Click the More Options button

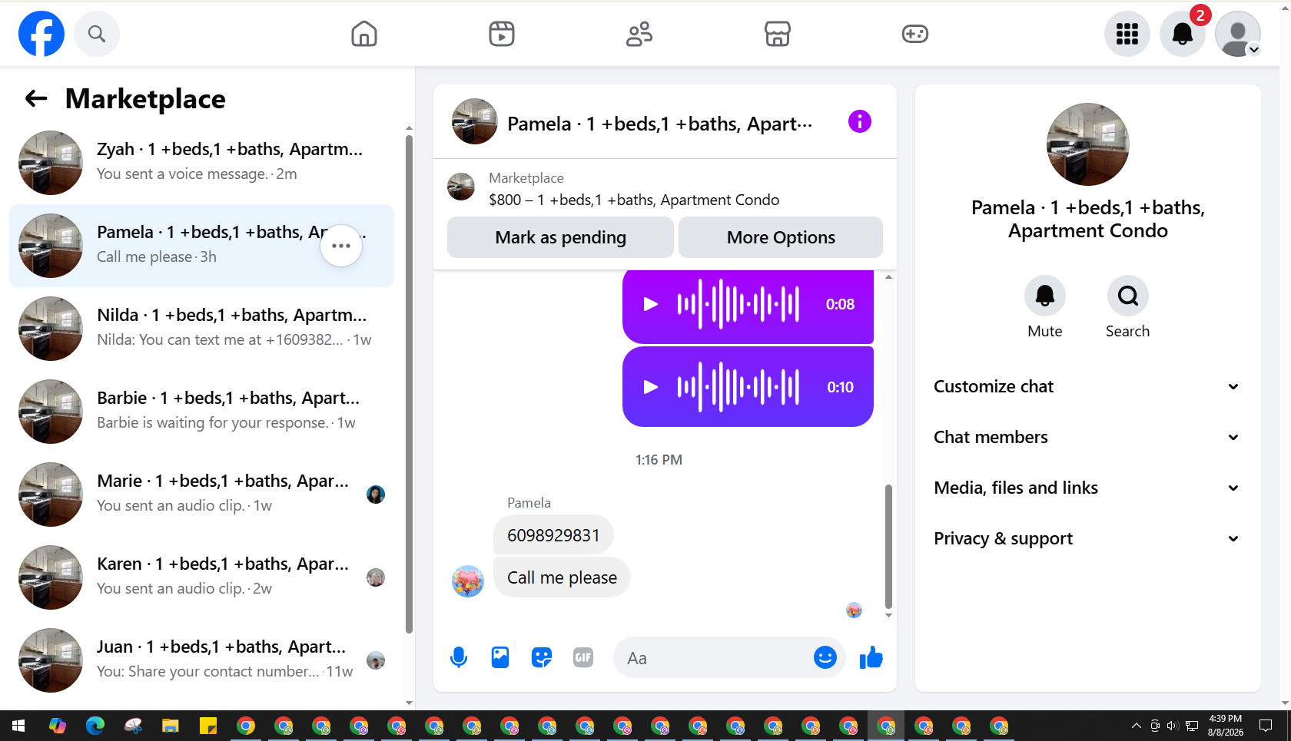pyautogui.click(x=781, y=237)
